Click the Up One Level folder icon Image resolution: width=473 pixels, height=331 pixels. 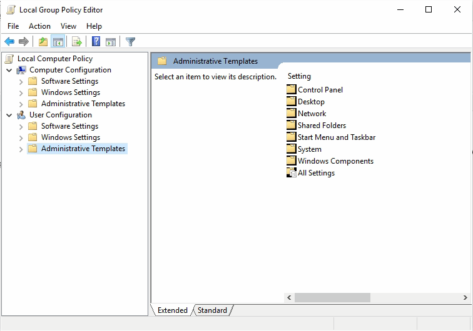coord(43,42)
